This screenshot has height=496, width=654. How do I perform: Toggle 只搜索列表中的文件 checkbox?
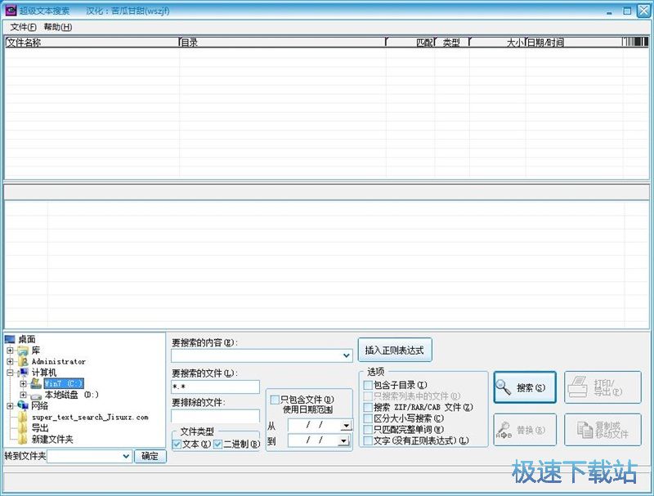coord(368,396)
